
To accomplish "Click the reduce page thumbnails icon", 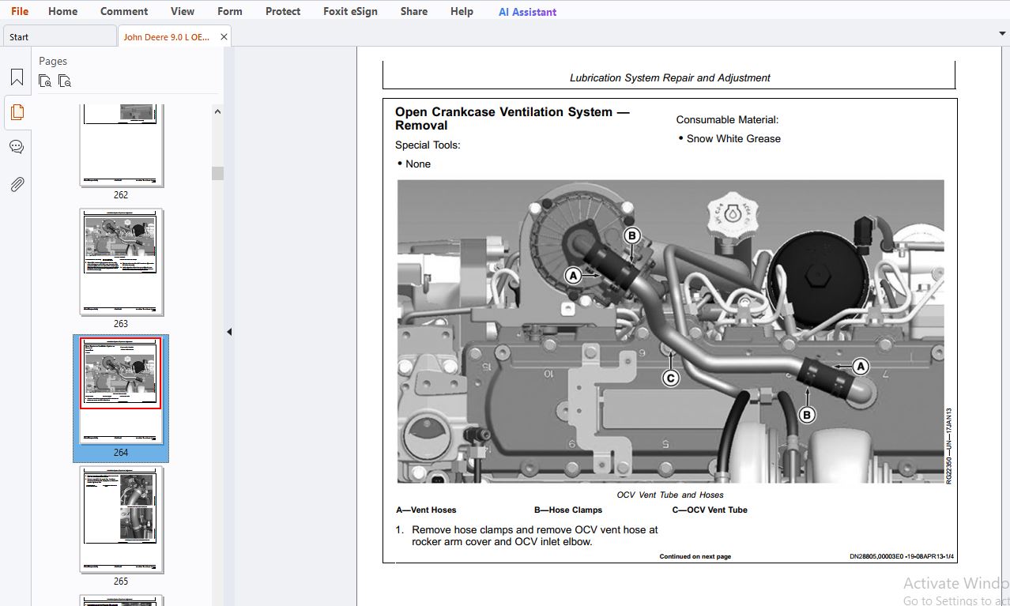I will point(65,81).
